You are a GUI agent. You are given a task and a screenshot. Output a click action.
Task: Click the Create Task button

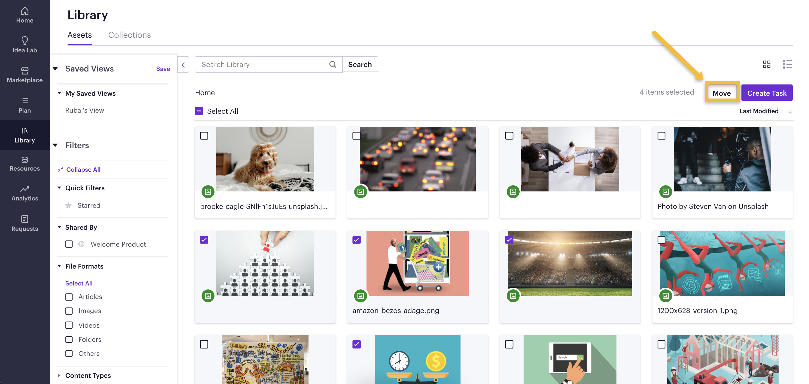(766, 93)
